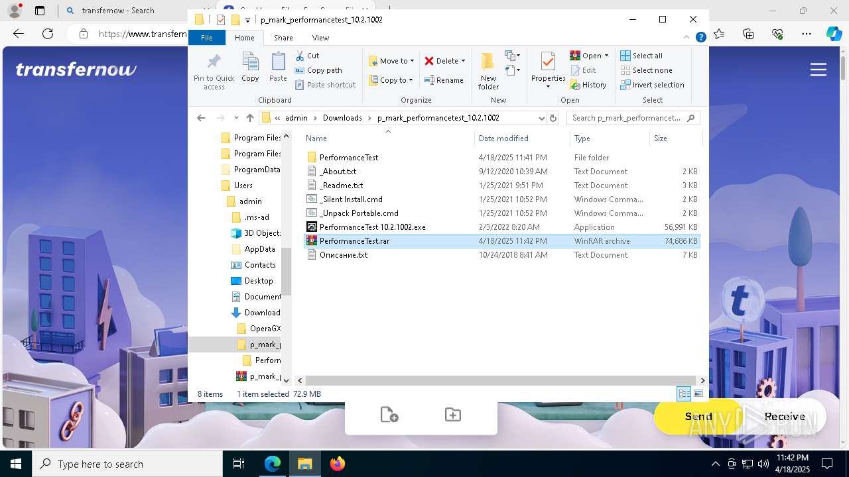
Task: Select the Описание.txt file
Action: click(501, 255)
